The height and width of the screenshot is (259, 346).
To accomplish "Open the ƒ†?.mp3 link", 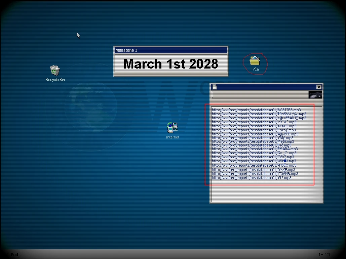I will click(252, 178).
